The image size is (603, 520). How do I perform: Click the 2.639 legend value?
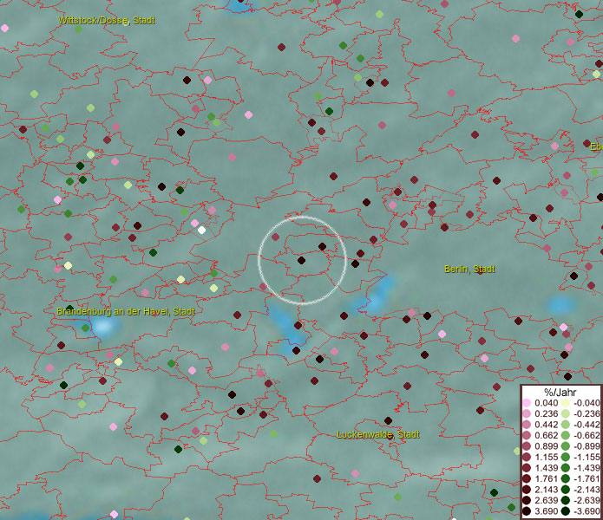point(546,500)
